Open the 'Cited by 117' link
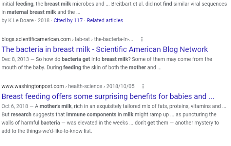Image resolution: width=231 pixels, height=146 pixels. click(x=68, y=20)
